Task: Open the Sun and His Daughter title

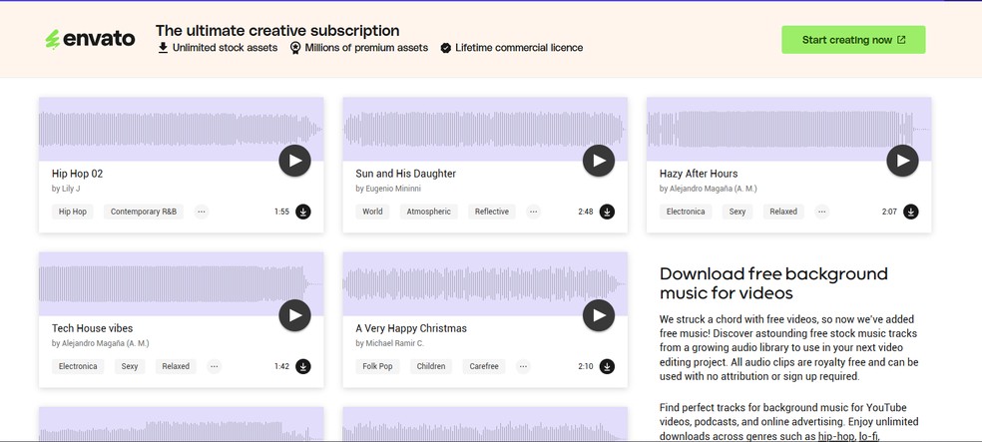Action: pyautogui.click(x=406, y=174)
